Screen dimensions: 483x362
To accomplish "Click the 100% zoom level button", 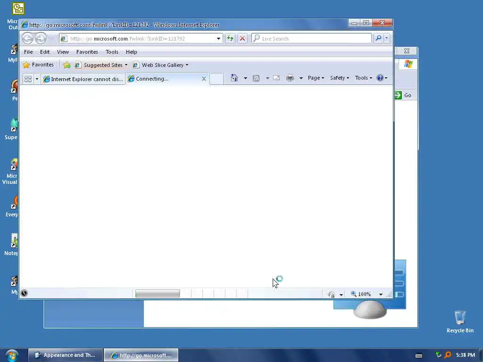I will coord(361,294).
